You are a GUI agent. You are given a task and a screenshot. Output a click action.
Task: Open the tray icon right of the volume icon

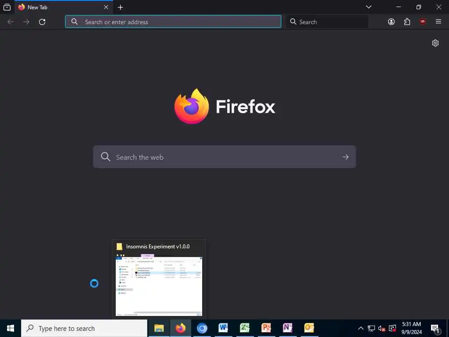click(392, 328)
